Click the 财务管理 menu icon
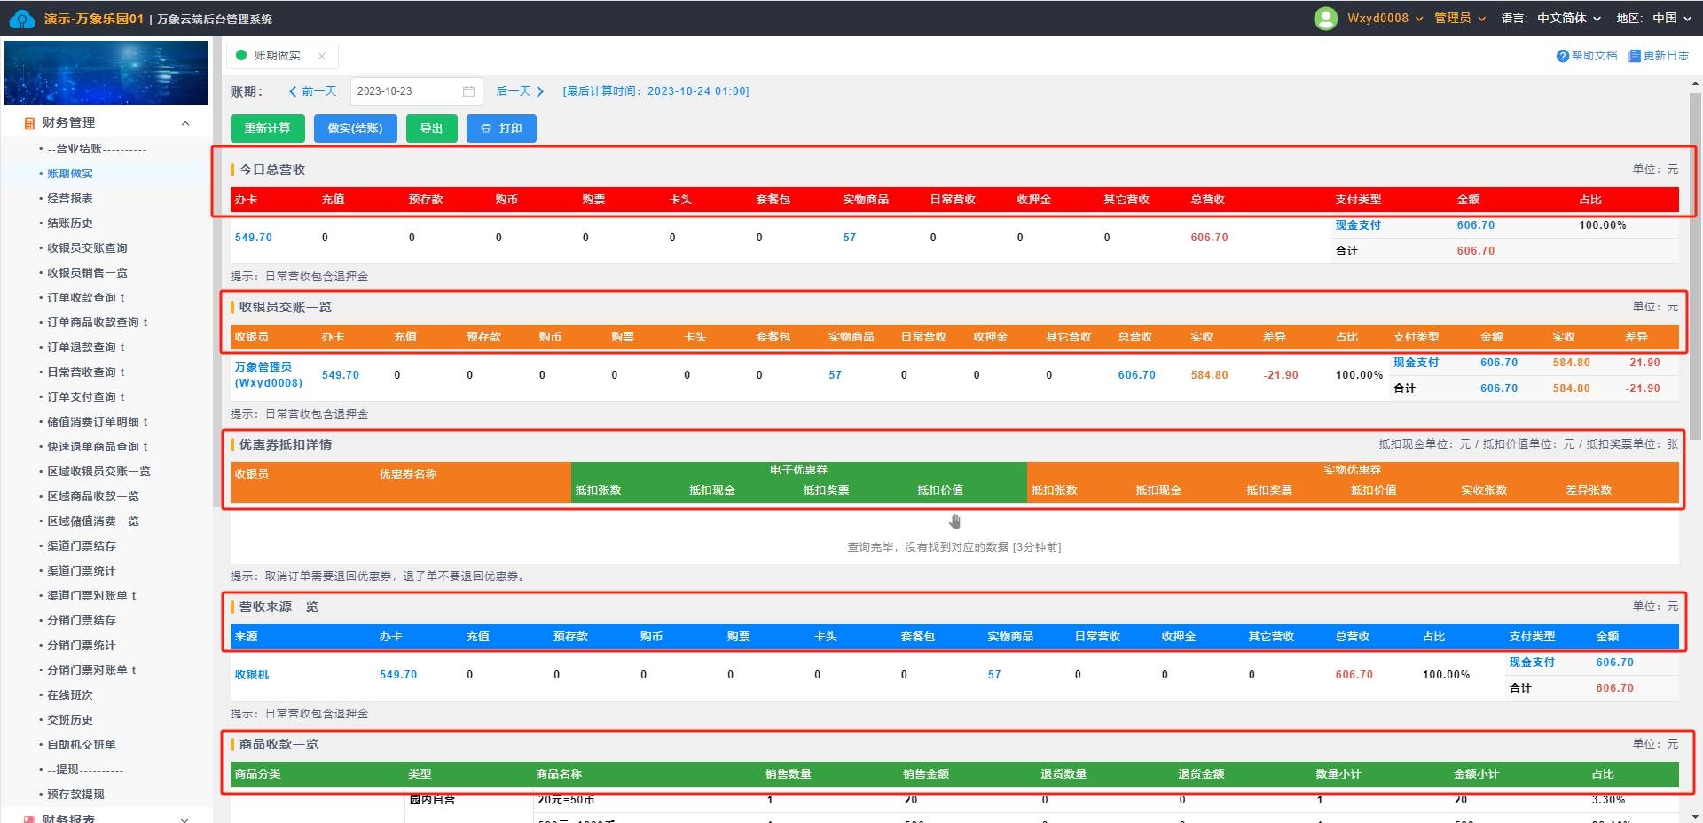Screen dimensions: 1703x823 (29, 123)
